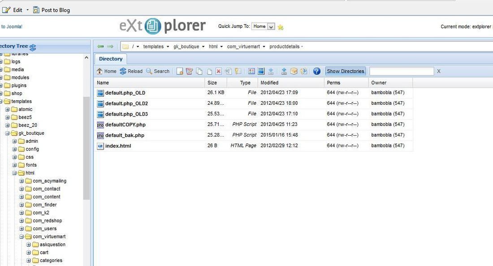Viewport: 493px width, 266px height.
Task: Refresh the Directory Tree via its icon
Action: pyautogui.click(x=33, y=47)
